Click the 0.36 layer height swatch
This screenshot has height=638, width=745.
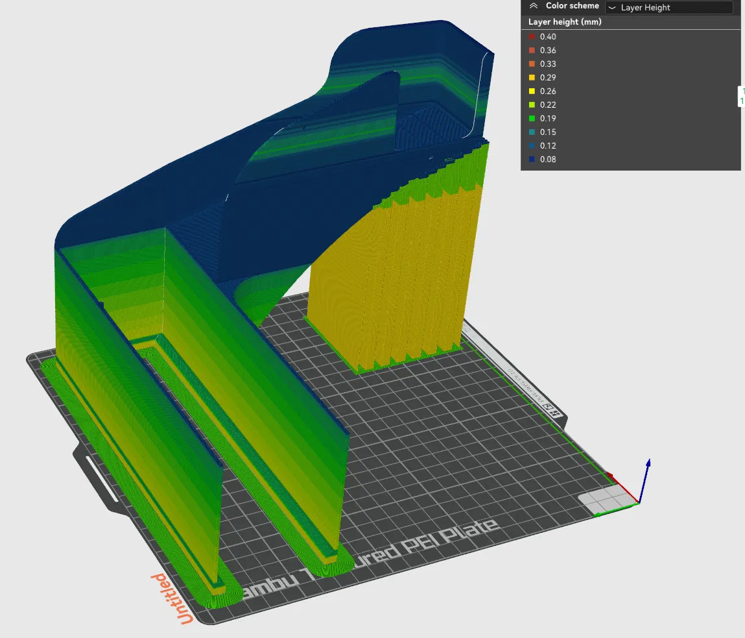tap(532, 51)
